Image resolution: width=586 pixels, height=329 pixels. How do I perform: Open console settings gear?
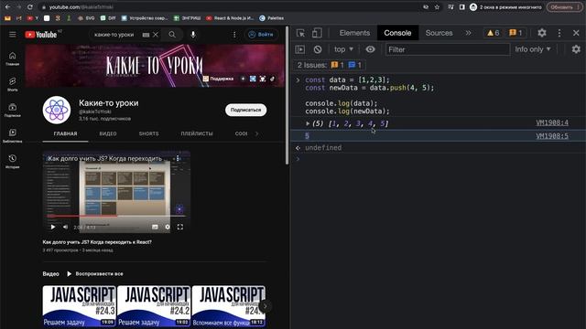[x=576, y=49]
